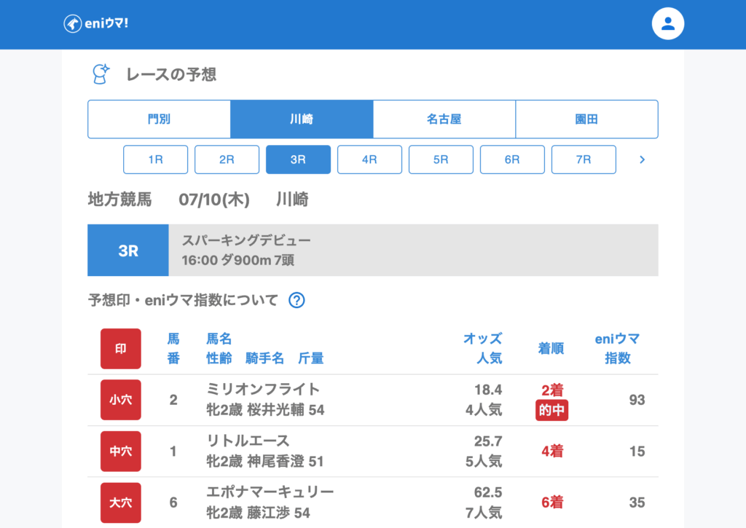Select the 名古屋 racecourse tab

(444, 119)
